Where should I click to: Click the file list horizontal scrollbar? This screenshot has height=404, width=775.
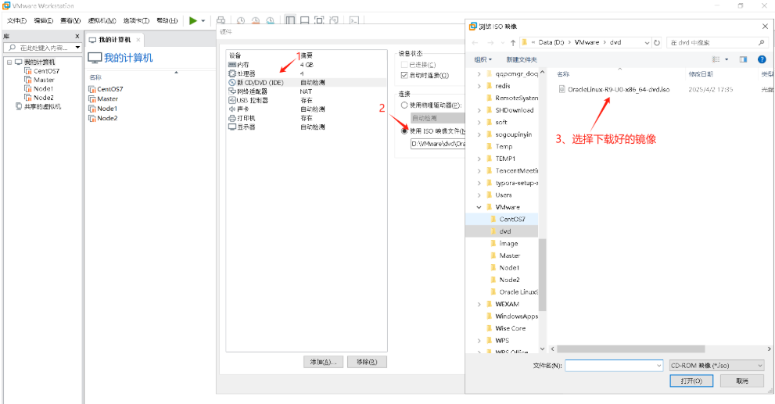click(630, 349)
